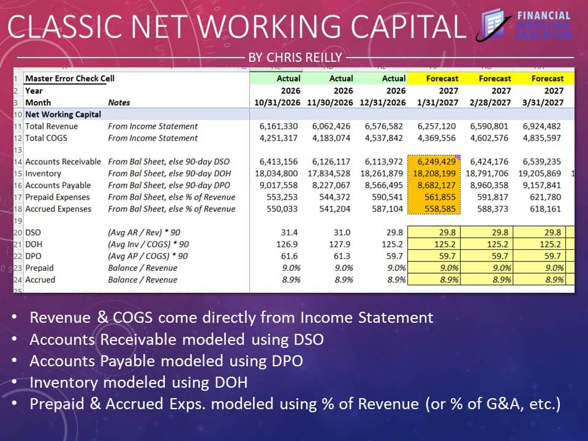Select highlighted inventory cell 18,208,199
The height and width of the screenshot is (441, 588).
[434, 173]
